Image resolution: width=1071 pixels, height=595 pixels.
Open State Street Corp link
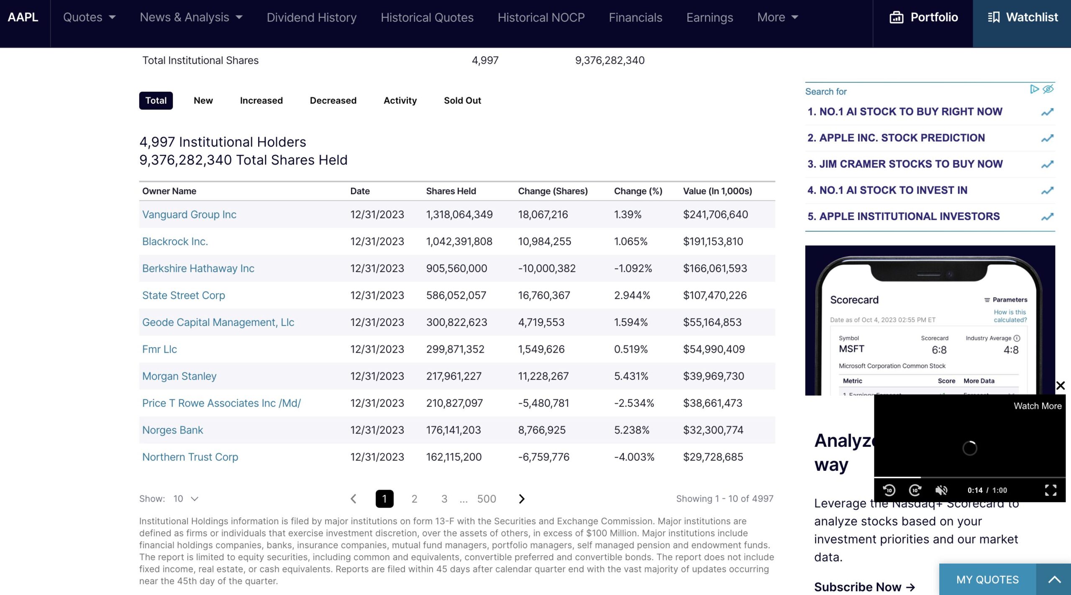pyautogui.click(x=184, y=295)
